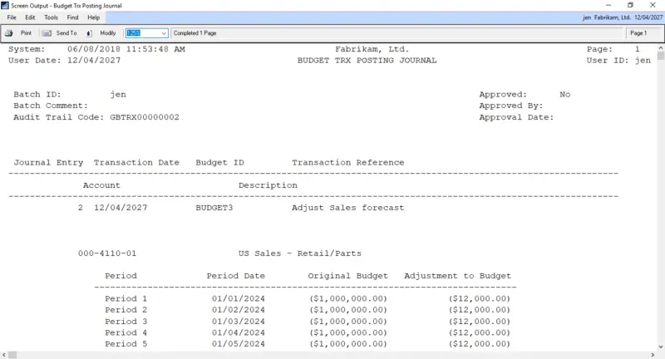The height and width of the screenshot is (359, 665).
Task: Expand the zoom percentage dropdown arrow
Action: pyautogui.click(x=163, y=33)
